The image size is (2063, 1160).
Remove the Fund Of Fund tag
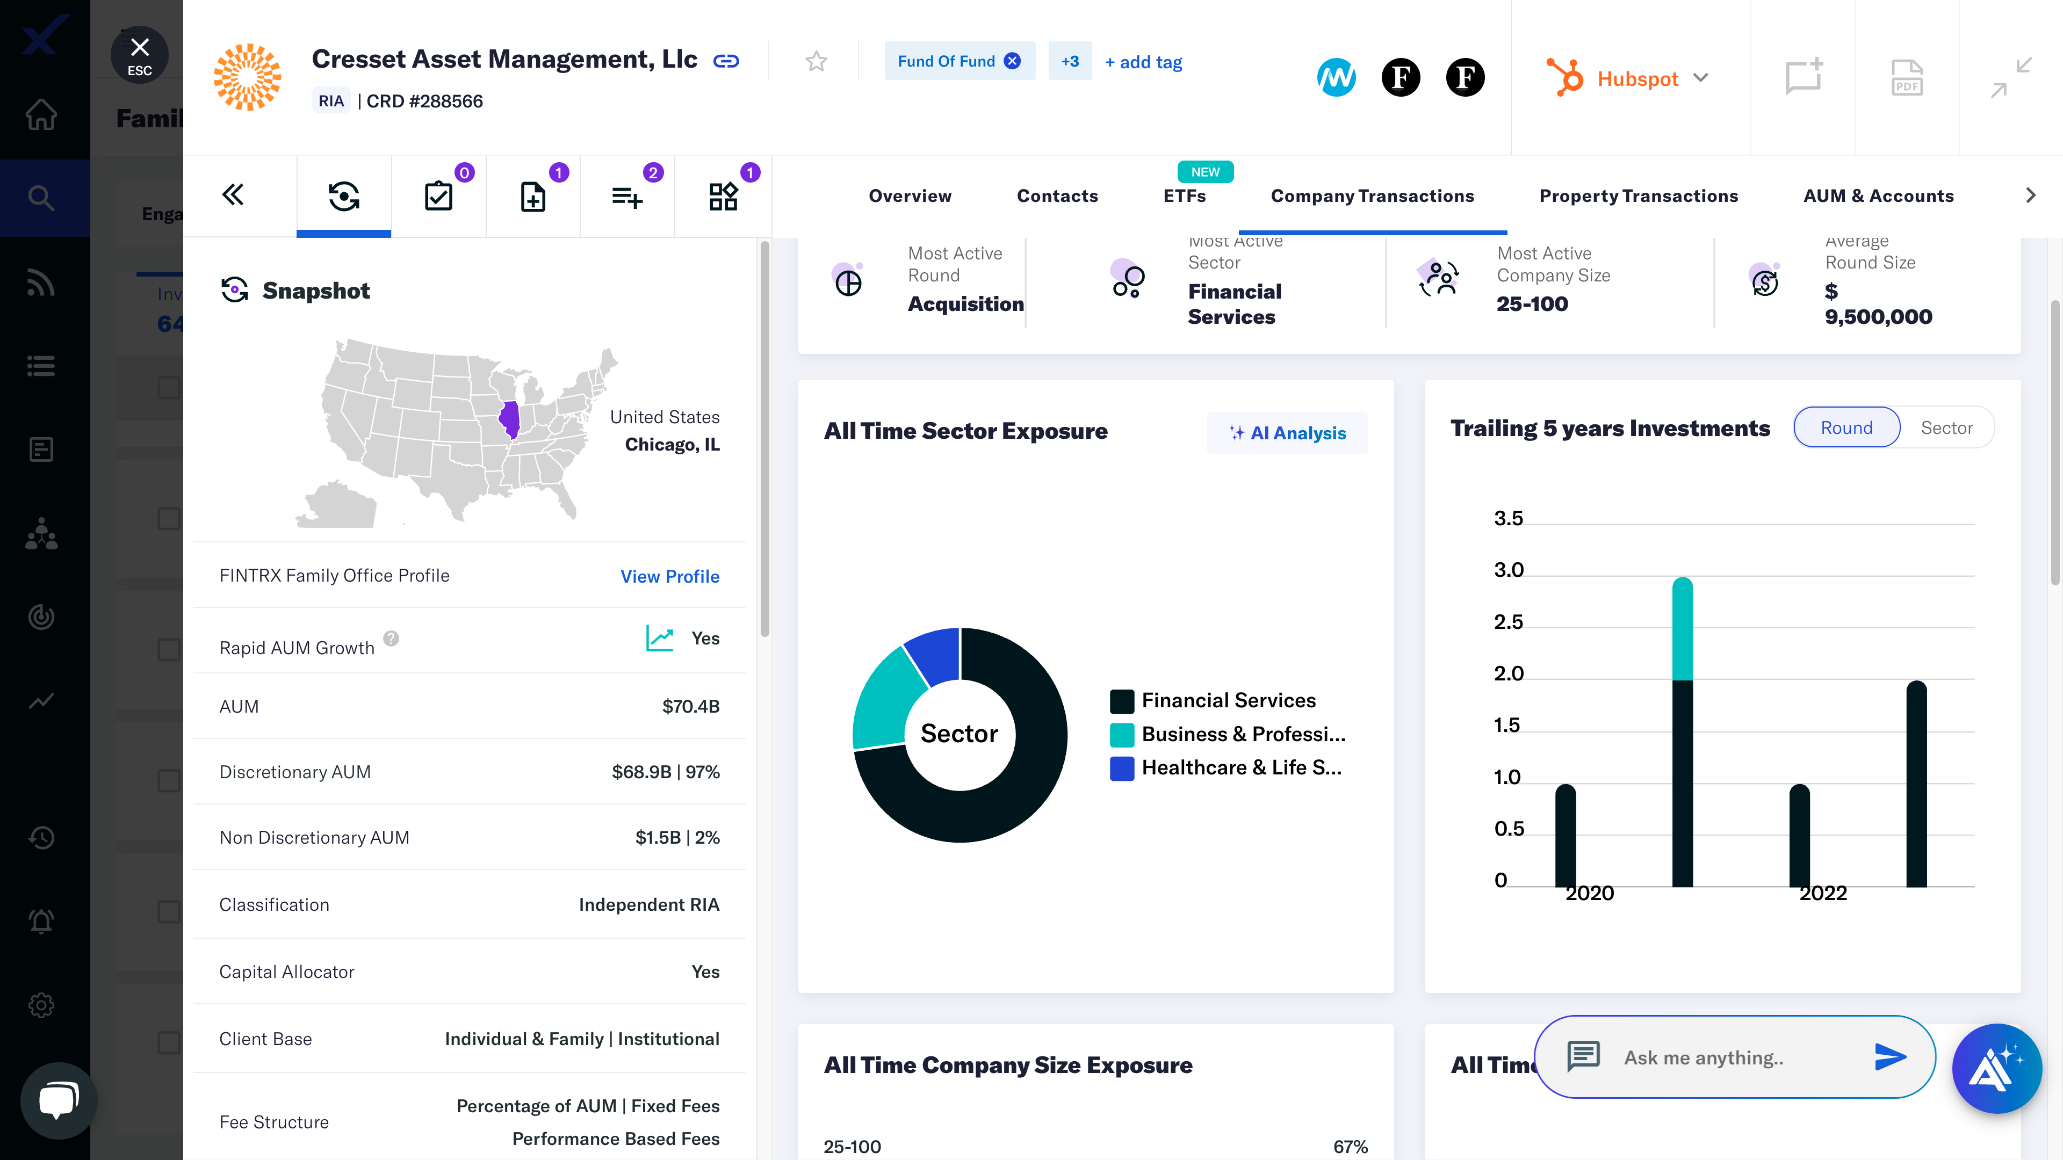pyautogui.click(x=1012, y=62)
